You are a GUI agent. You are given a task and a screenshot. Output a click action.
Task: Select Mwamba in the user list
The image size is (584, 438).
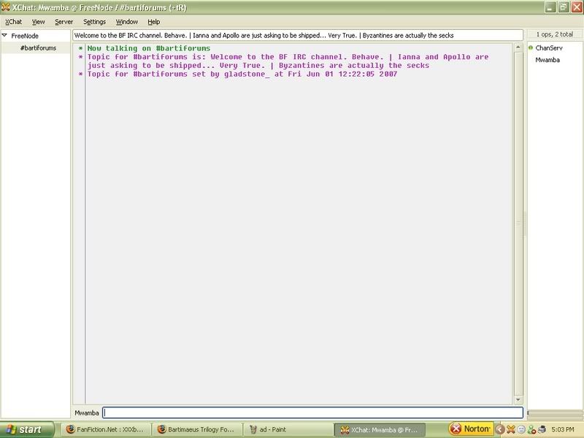point(547,60)
